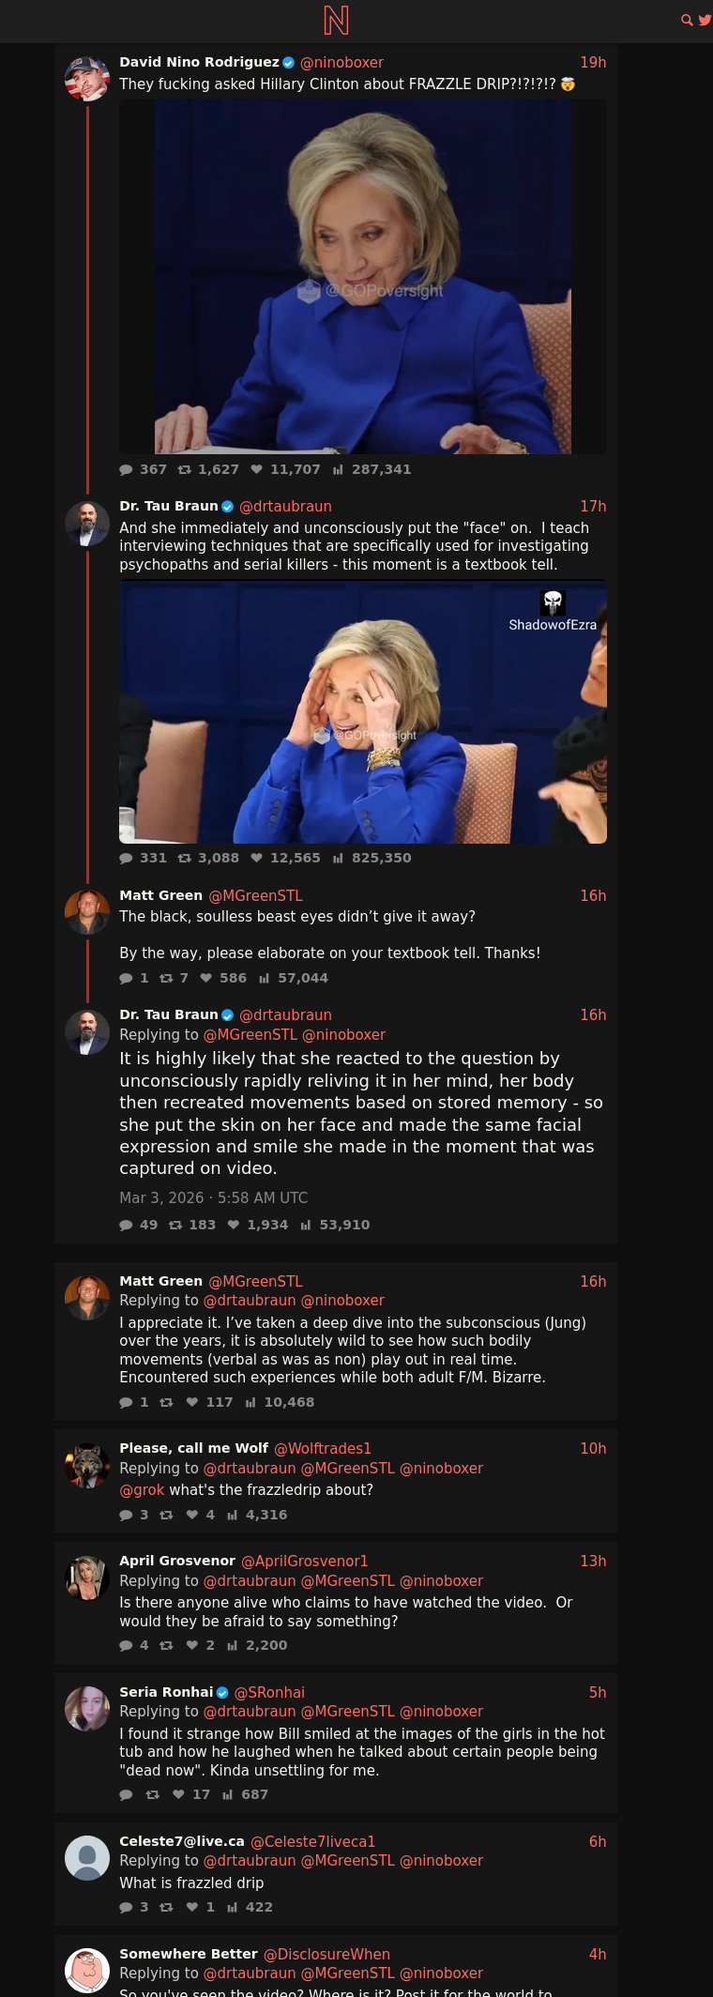Screen dimensions: 713x1997
Task: Click the Mar 3, 2026 date link
Action: (x=213, y=1197)
